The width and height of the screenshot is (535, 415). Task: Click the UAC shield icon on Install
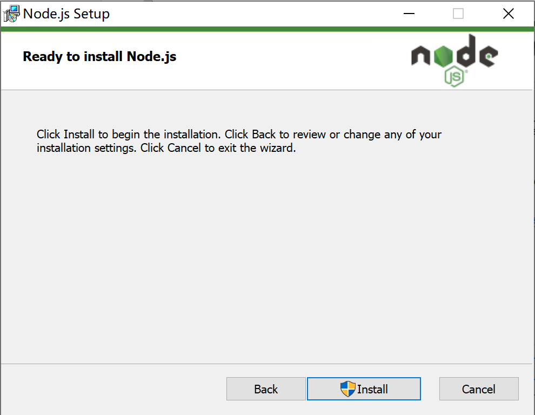point(347,389)
